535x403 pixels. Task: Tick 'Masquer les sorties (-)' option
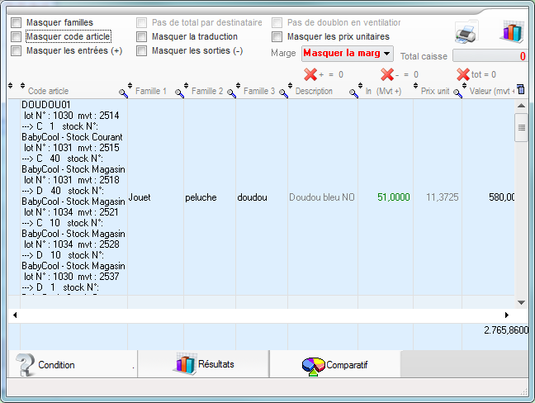(142, 51)
